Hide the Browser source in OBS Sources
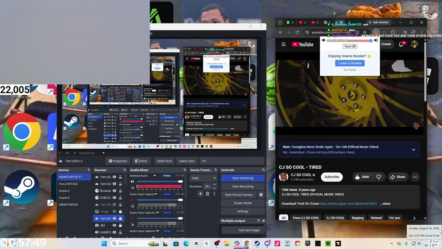This screenshot has width=442, height=249. click(x=114, y=191)
